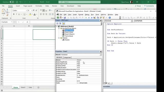Screen dimensions: 164x92
Task: Open the Debug menu in VBA editor
Action: tap(87, 15)
